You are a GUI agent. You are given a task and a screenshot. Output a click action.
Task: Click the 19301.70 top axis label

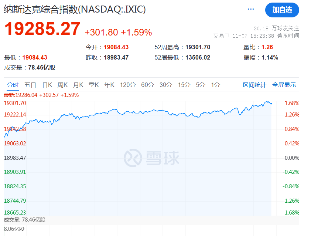tap(15, 103)
